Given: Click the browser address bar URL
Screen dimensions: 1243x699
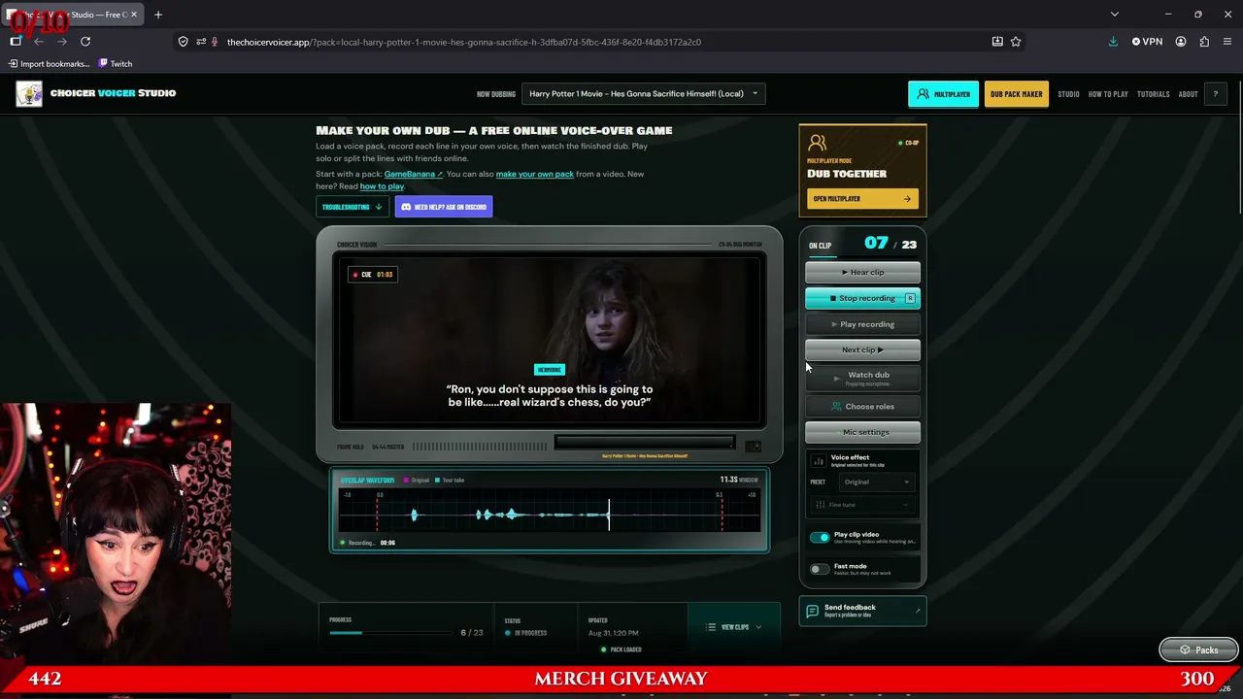Looking at the screenshot, I should pyautogui.click(x=464, y=42).
